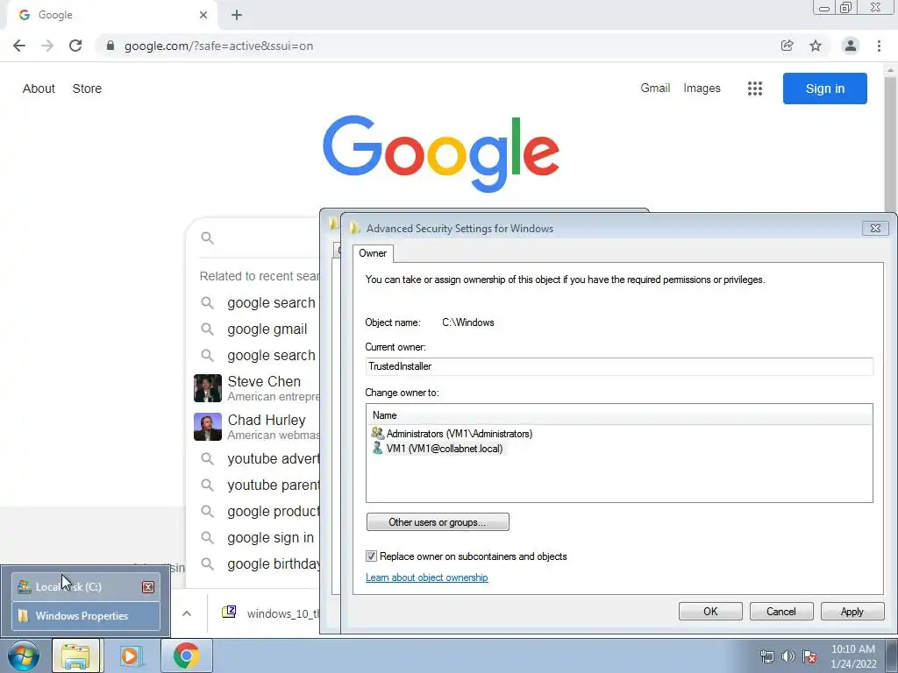Open the About link on Google
898x673 pixels.
(x=39, y=89)
